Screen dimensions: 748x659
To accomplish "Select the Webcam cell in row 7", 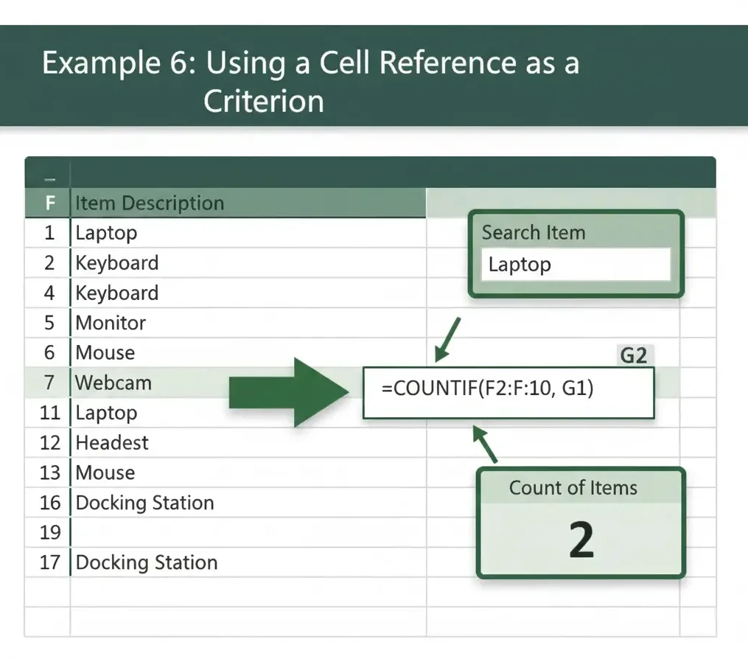I will pyautogui.click(x=113, y=383).
